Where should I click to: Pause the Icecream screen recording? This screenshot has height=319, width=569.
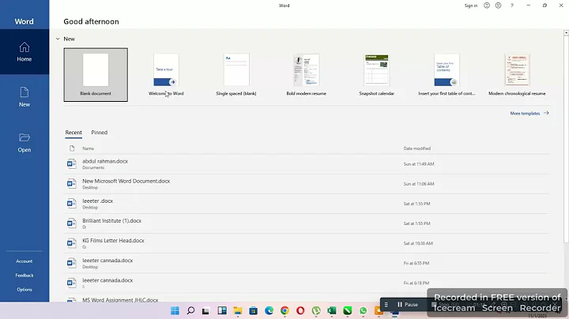click(x=407, y=305)
